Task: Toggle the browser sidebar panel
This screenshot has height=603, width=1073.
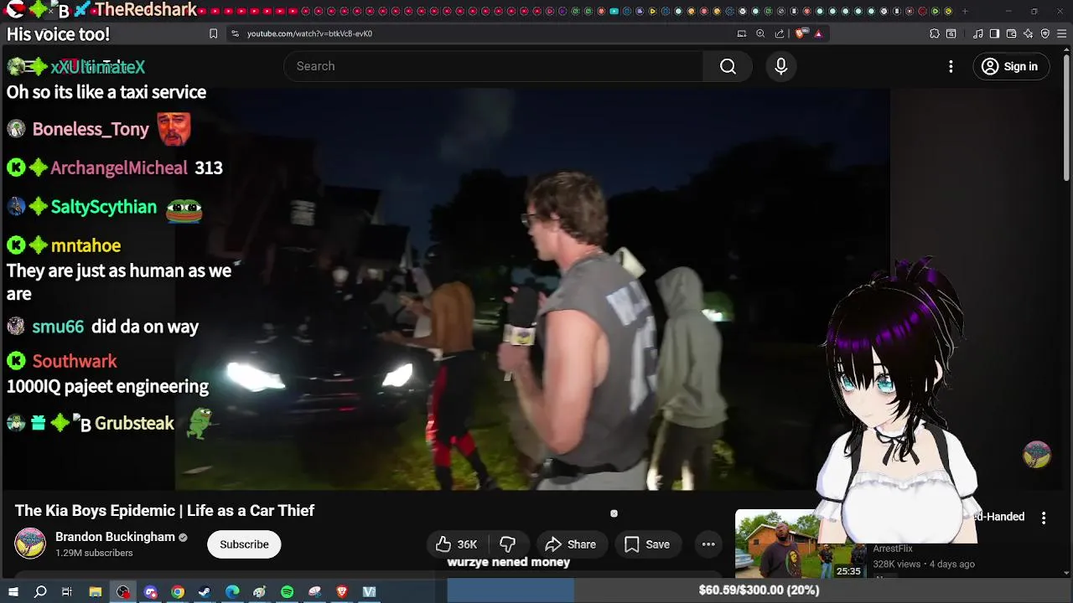Action: tap(994, 33)
